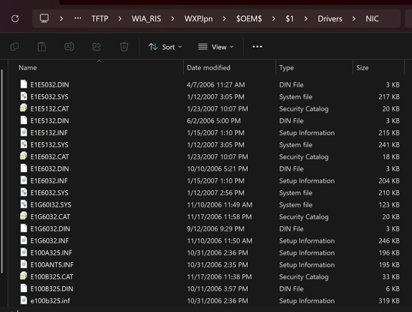The width and height of the screenshot is (412, 312).
Task: Click the Paste clipboard icon
Action: click(x=42, y=47)
